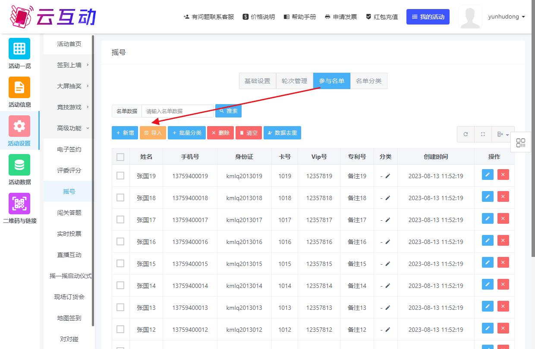The image size is (535, 349).
Task: Click 批量分类 button
Action: 187,133
